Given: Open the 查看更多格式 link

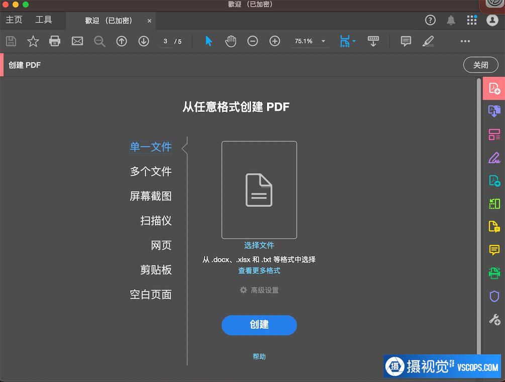Looking at the screenshot, I should pos(259,271).
